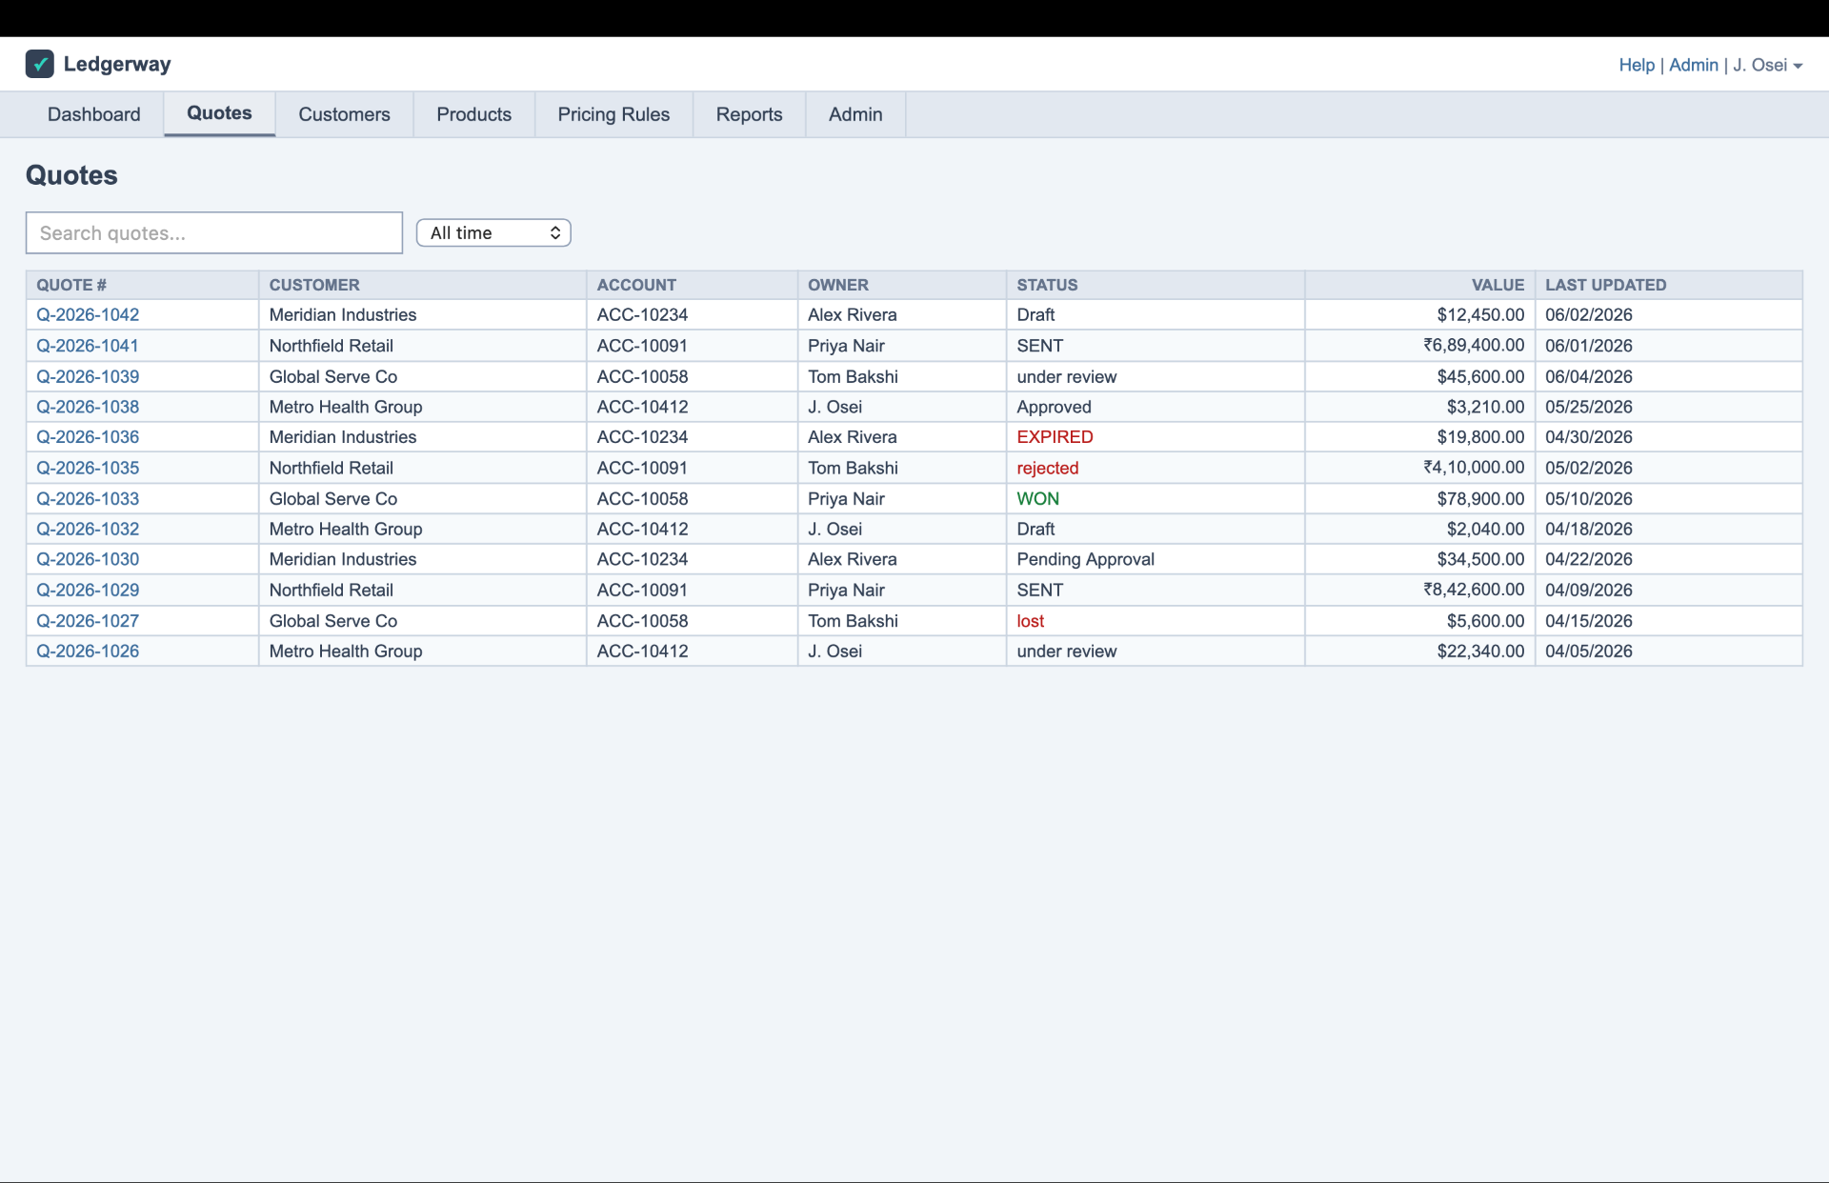Open quote Q-2026-1036
This screenshot has width=1829, height=1183.
(x=88, y=437)
